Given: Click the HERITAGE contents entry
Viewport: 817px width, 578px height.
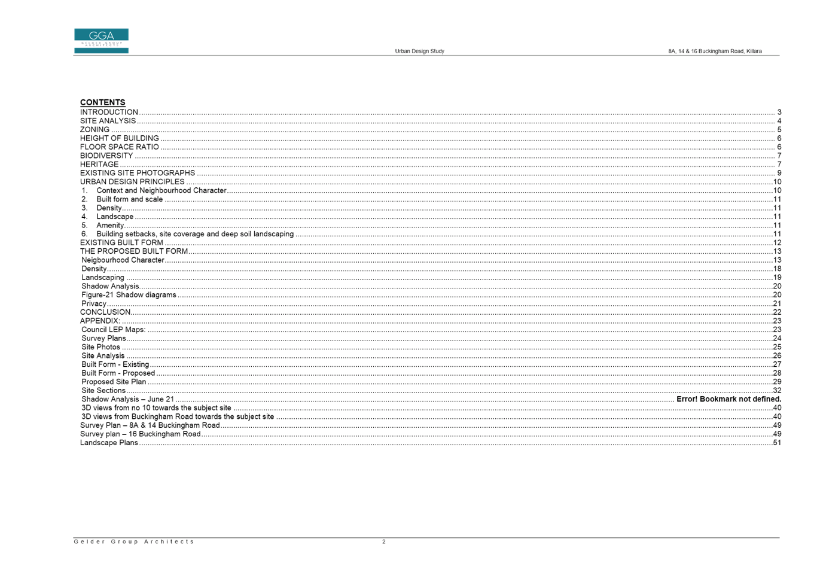Looking at the screenshot, I should (99, 164).
